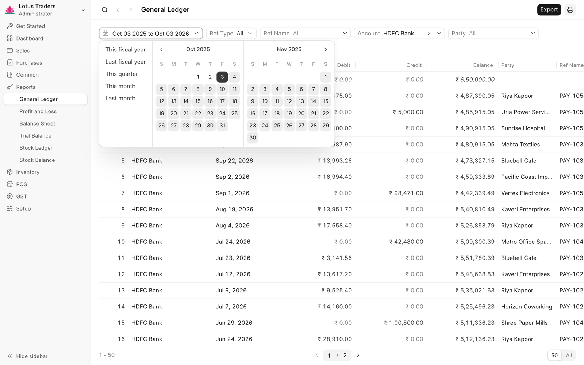Open the Ref Name dropdown

coord(305,34)
